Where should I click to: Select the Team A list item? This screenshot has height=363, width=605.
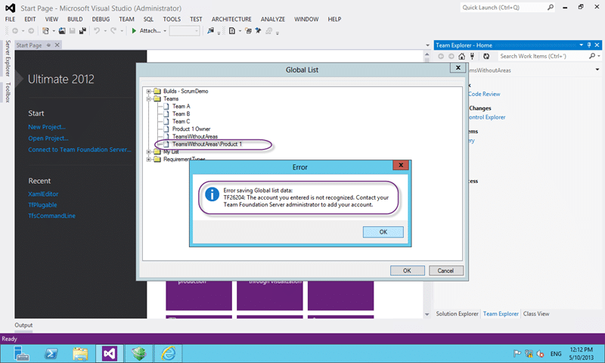coord(181,107)
